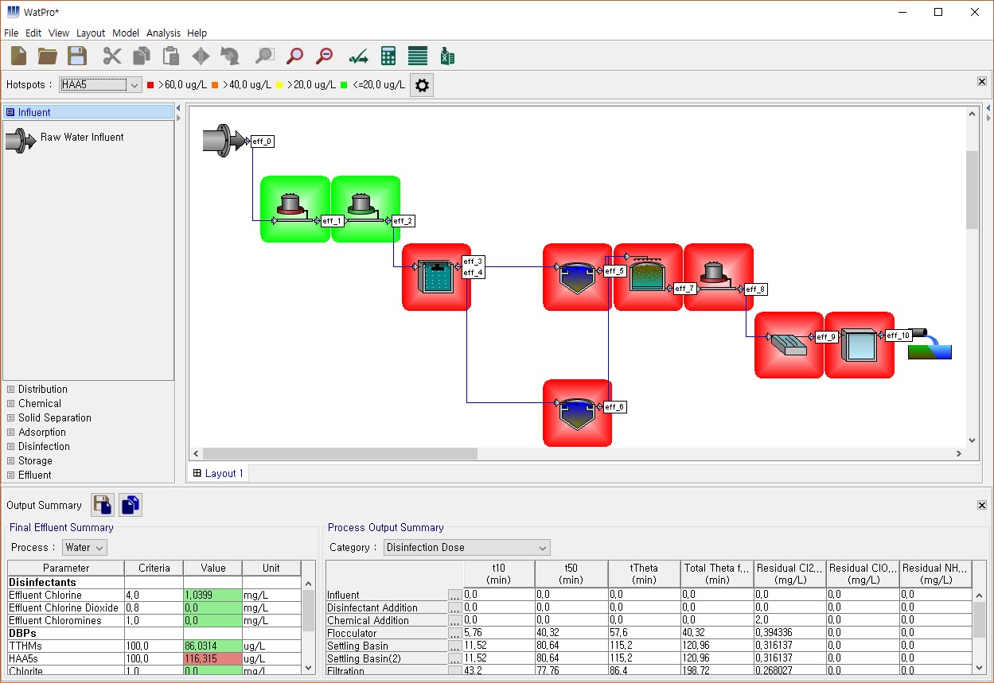The image size is (994, 683).
Task: Export results using the Excel icon
Action: (447, 56)
